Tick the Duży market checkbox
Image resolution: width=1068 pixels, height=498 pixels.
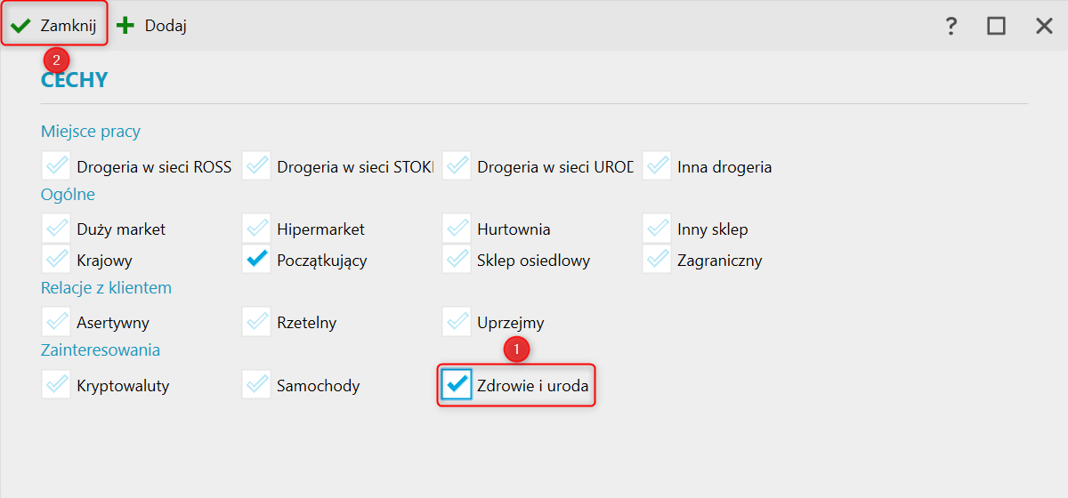point(56,229)
